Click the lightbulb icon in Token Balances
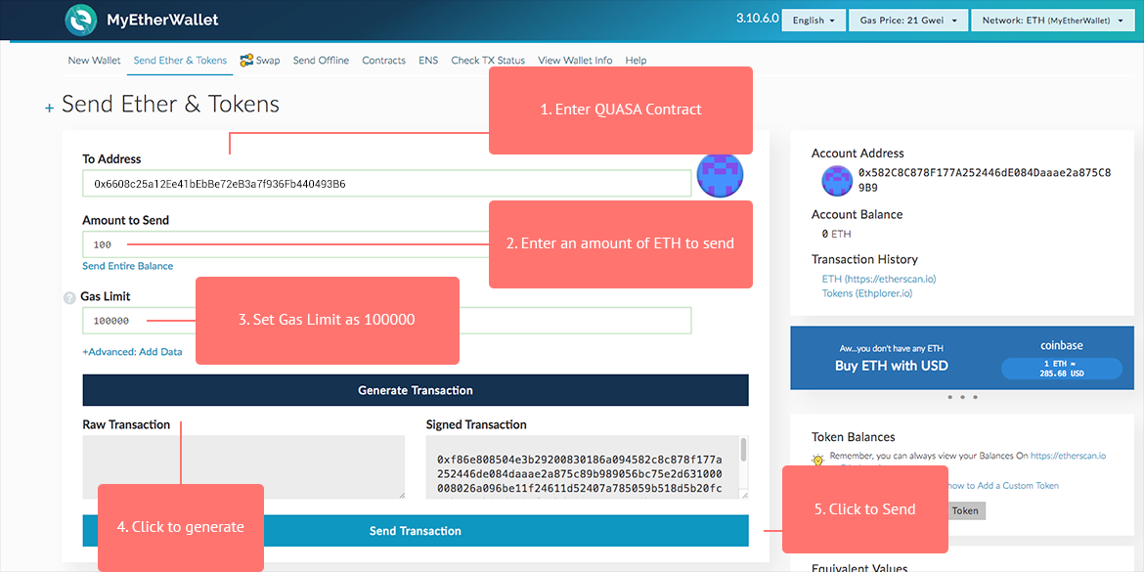 (x=818, y=459)
